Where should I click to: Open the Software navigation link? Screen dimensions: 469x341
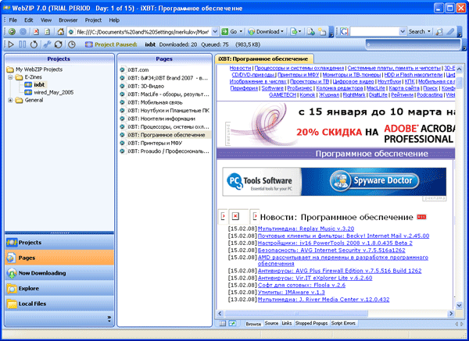click(273, 88)
